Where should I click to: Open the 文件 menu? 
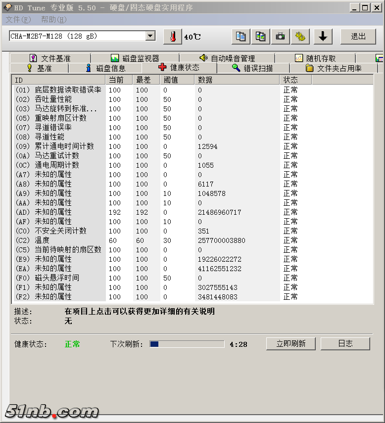[x=18, y=20]
